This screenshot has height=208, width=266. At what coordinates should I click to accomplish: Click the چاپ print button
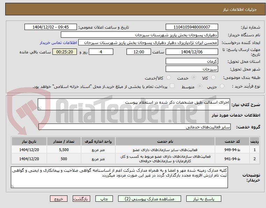[104, 199]
